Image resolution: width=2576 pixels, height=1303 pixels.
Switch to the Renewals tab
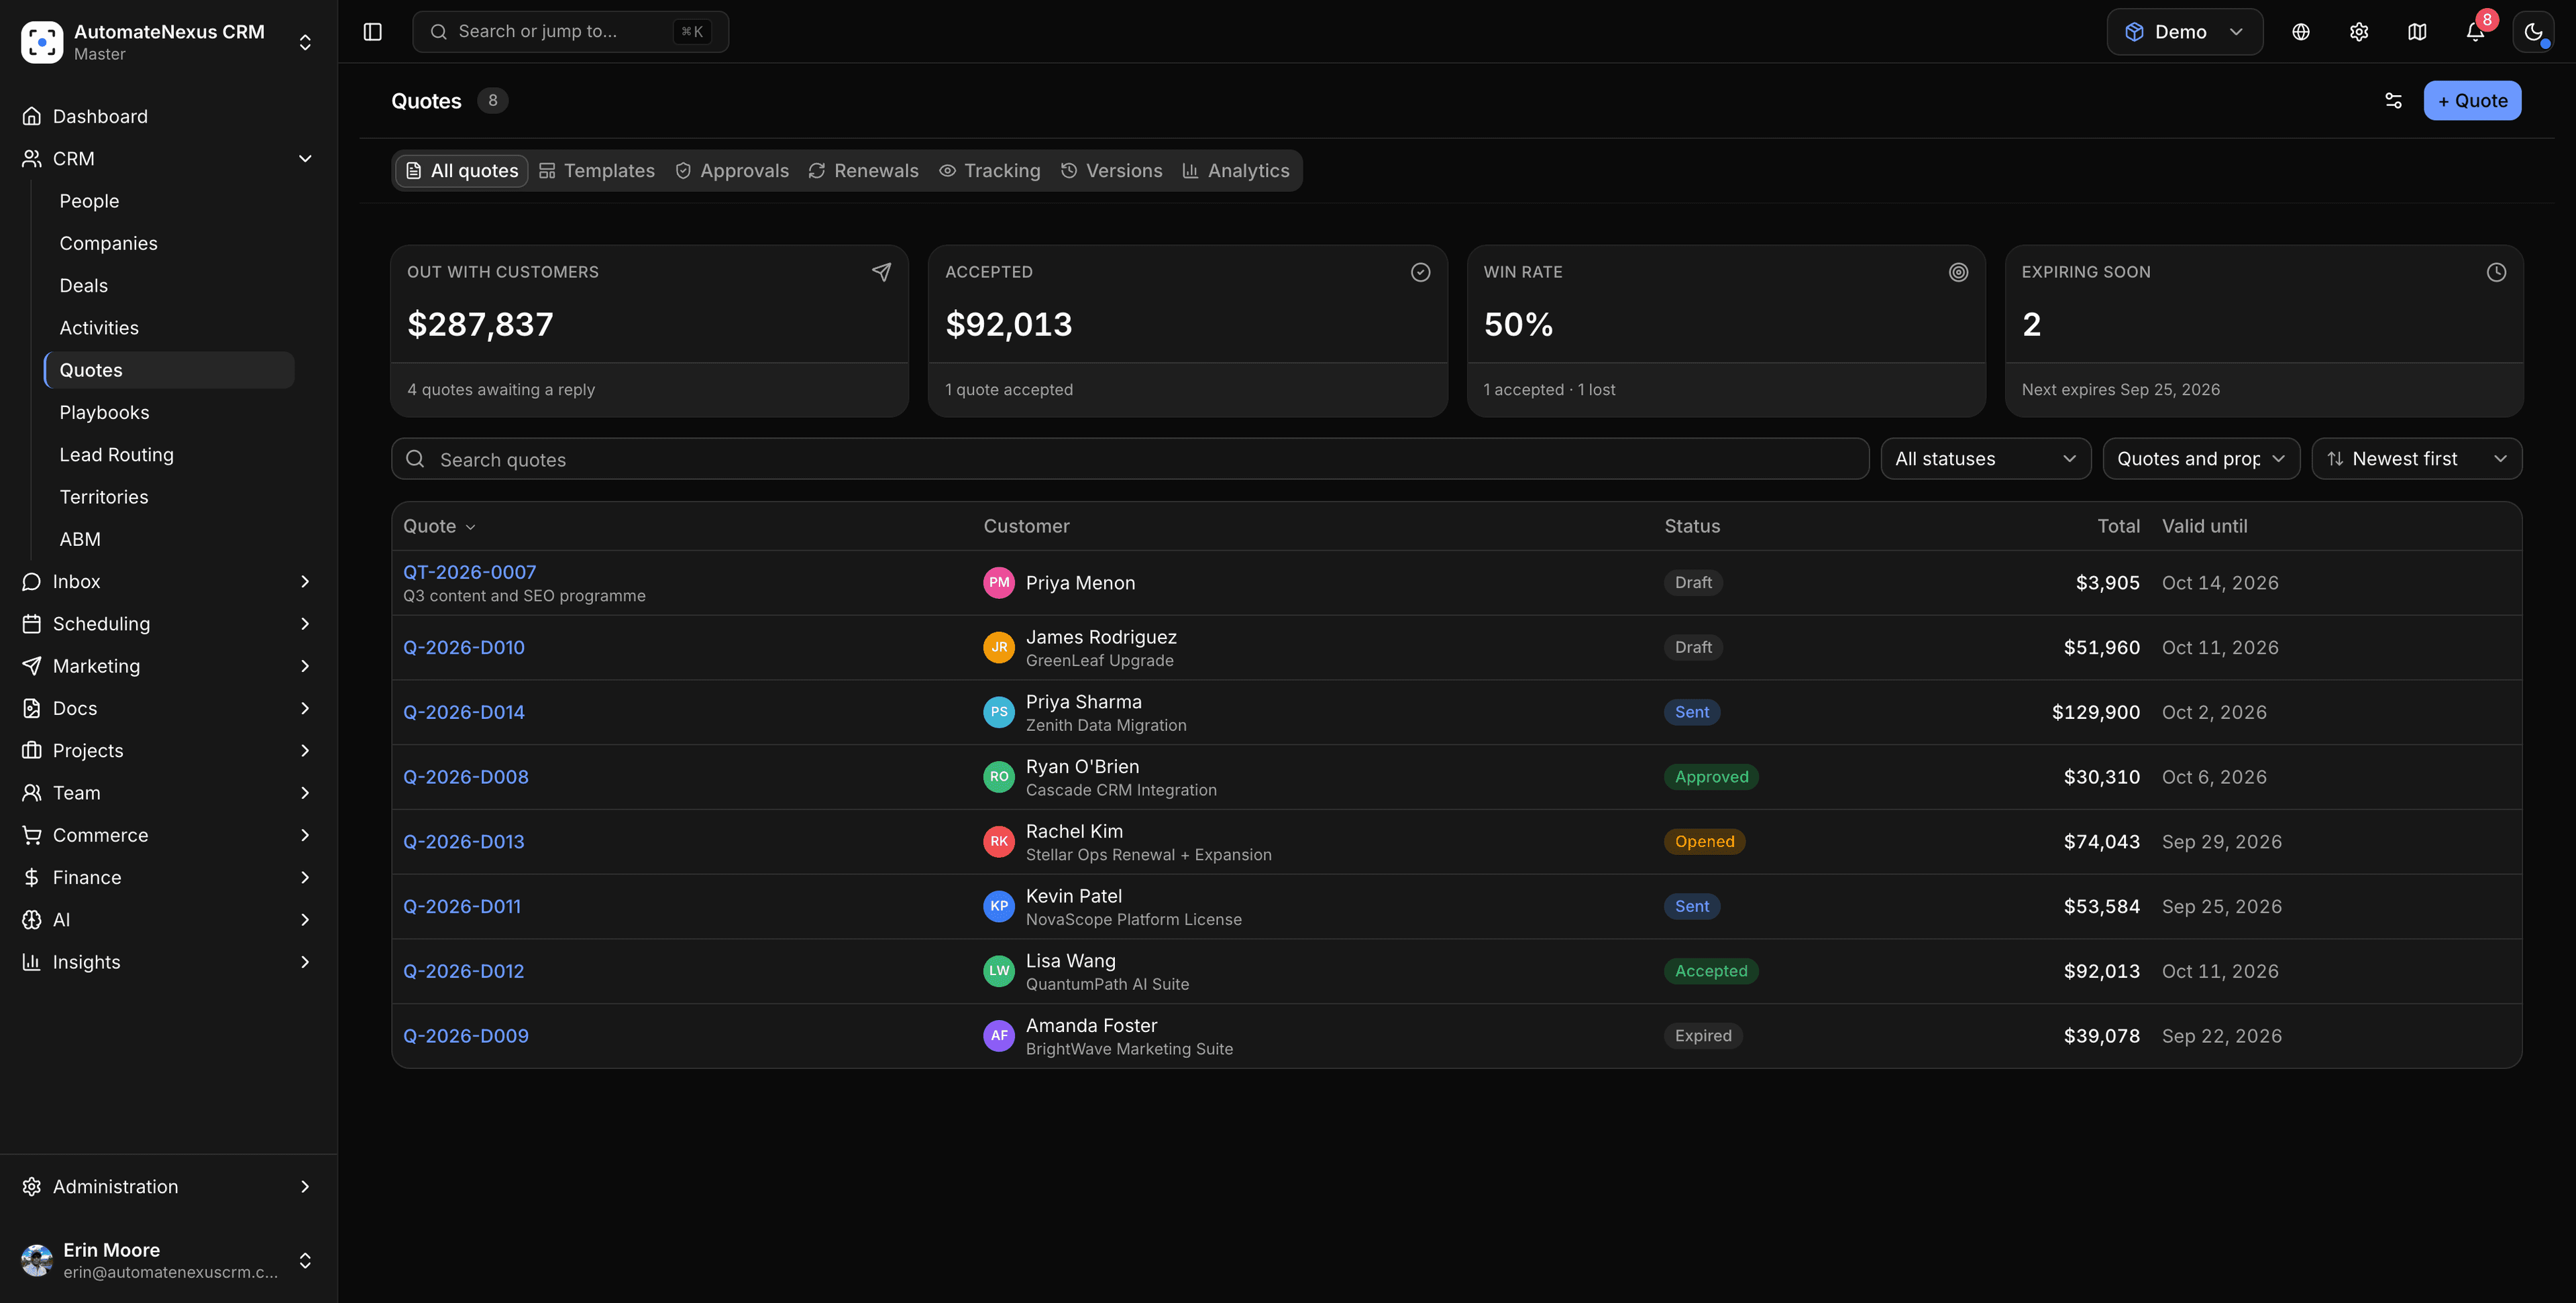(x=863, y=171)
